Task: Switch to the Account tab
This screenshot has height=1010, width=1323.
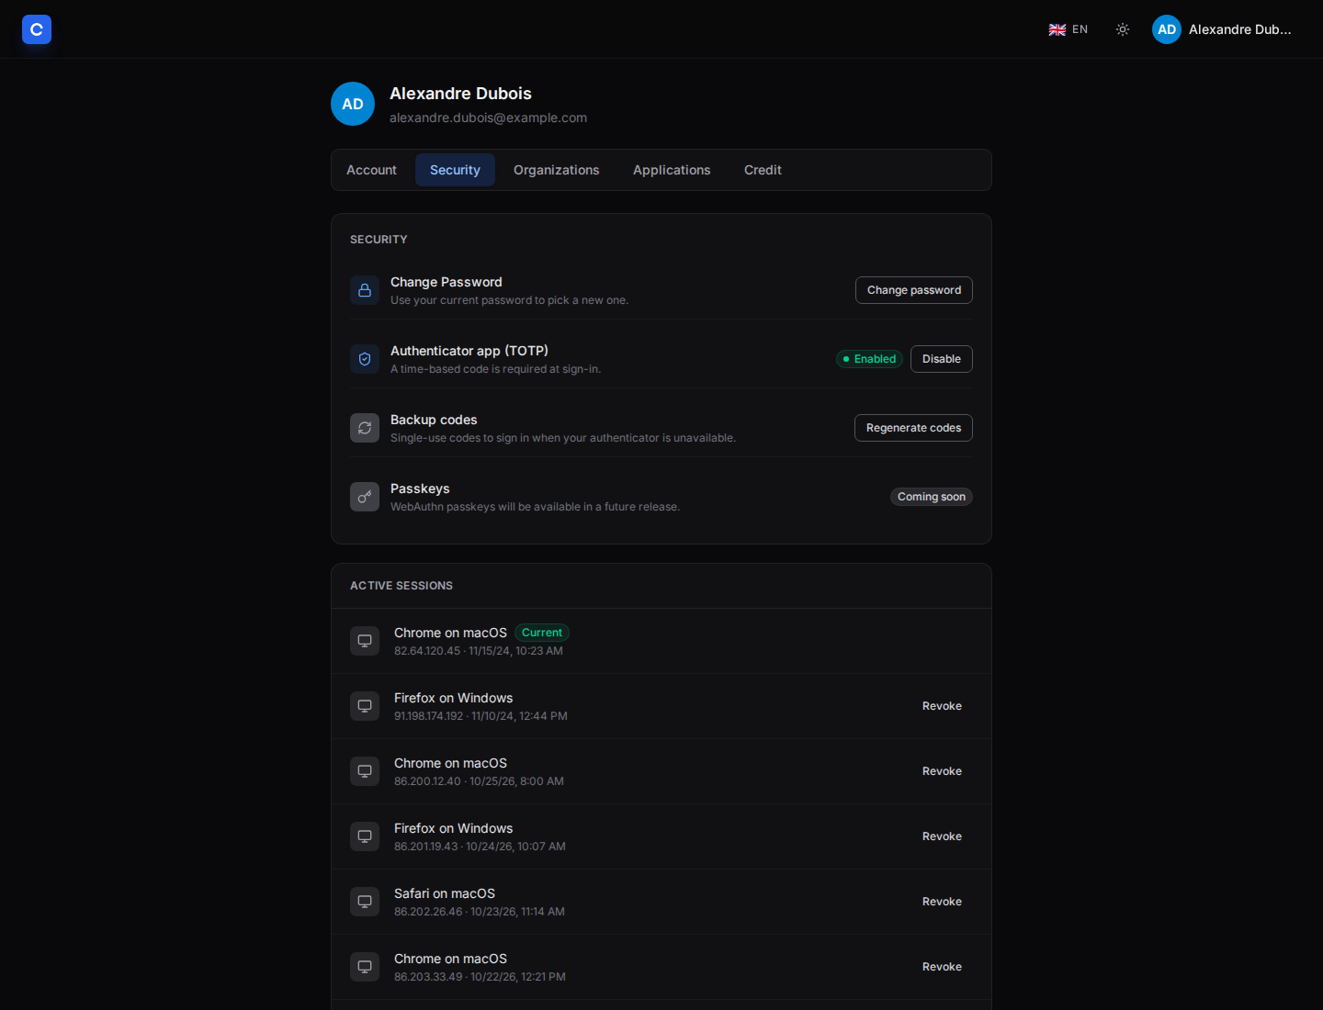Action: click(371, 170)
